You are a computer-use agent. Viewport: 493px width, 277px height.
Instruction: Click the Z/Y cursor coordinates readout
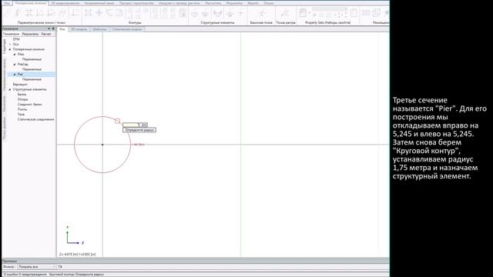[x=77, y=254]
